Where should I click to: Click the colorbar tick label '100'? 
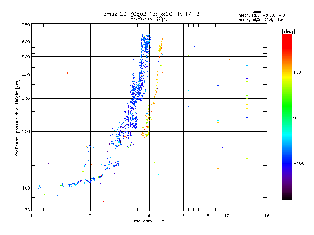click(x=297, y=72)
